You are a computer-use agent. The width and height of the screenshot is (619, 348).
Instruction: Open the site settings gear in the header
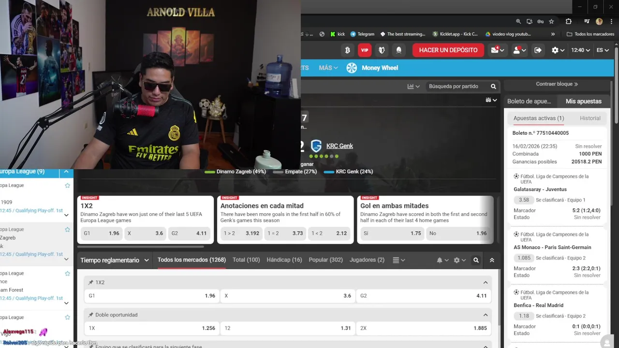(x=558, y=50)
